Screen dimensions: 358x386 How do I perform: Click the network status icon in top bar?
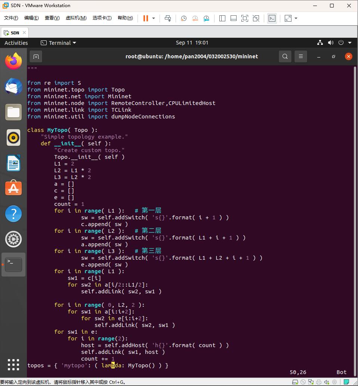point(320,43)
